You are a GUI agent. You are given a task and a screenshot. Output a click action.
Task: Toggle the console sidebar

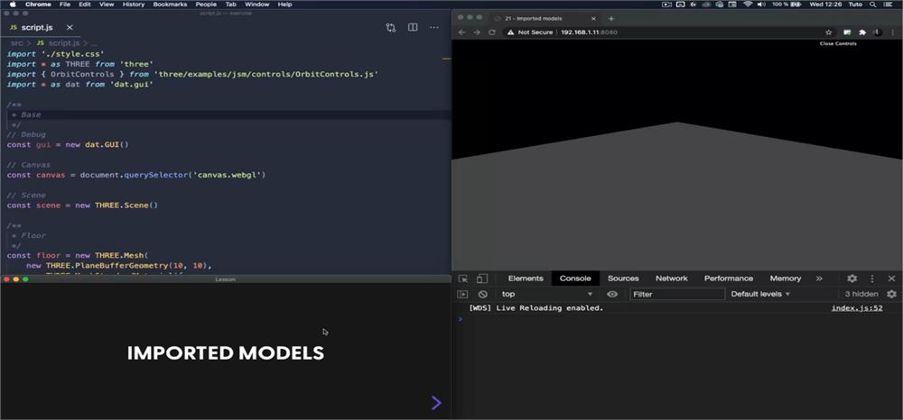[x=462, y=294]
